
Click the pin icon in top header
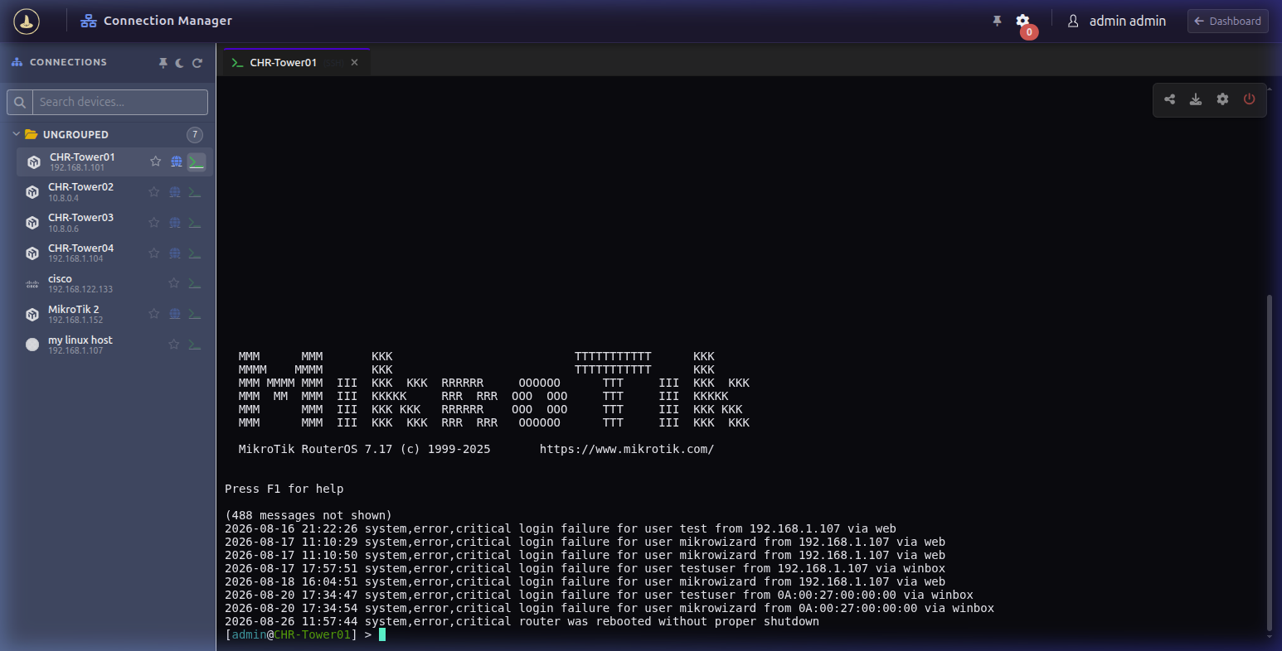[x=997, y=21]
